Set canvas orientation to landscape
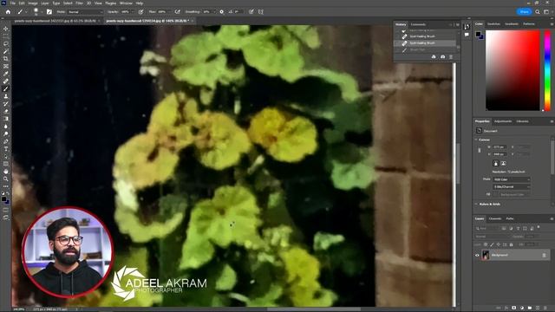Screen dimensions: 555x312 click(x=504, y=164)
